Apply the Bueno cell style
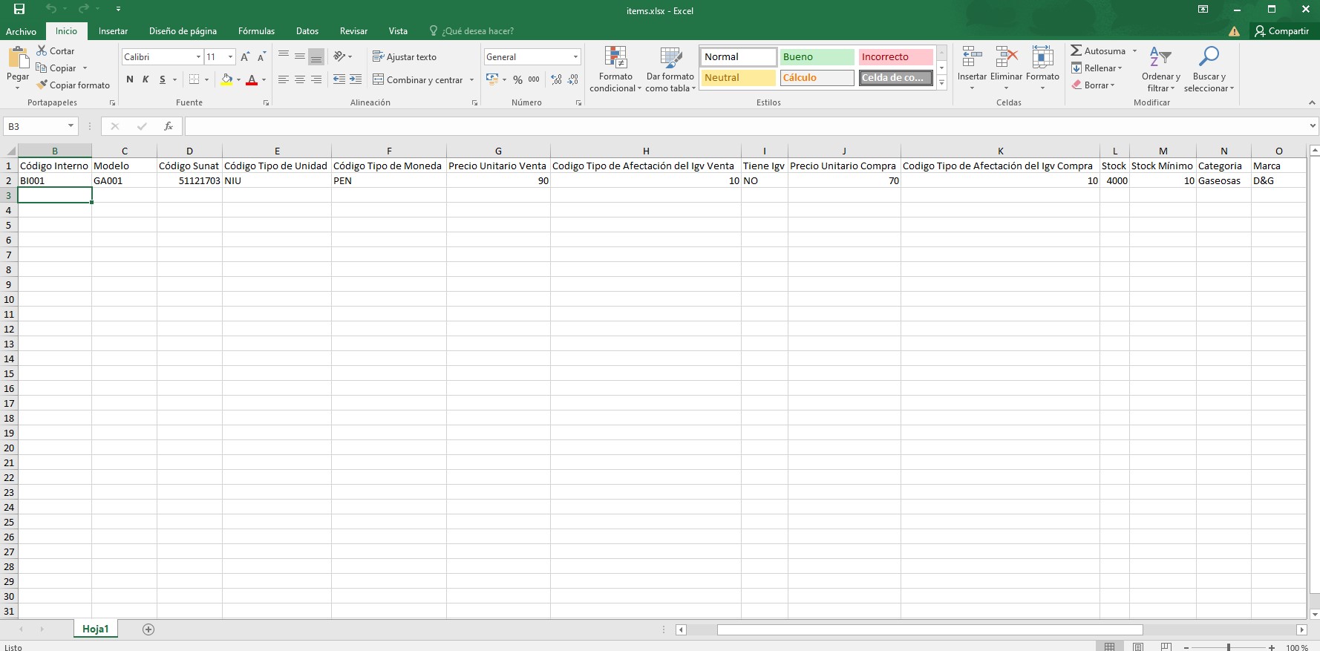The height and width of the screenshot is (651, 1320). [x=817, y=56]
